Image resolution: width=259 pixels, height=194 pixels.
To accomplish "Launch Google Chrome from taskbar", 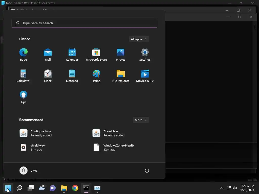I will [75, 188].
